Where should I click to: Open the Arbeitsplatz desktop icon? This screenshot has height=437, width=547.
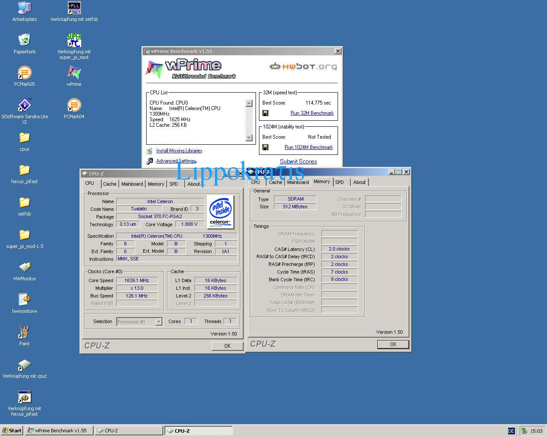(x=24, y=8)
